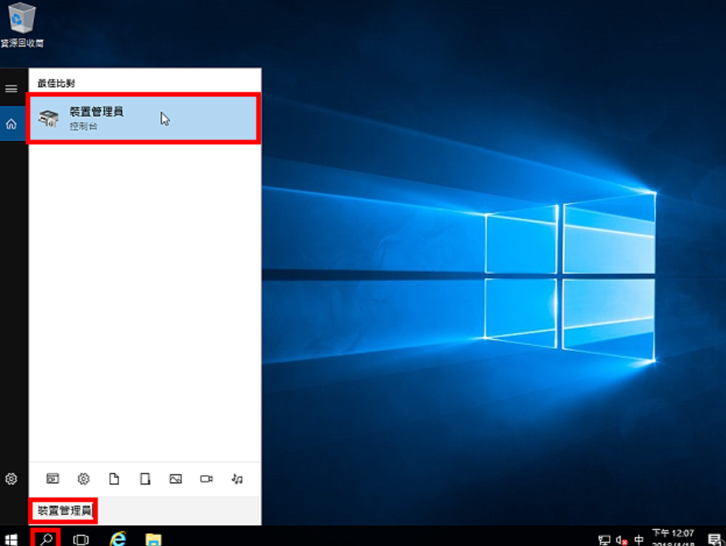Click the 最佳比對 heading text
Screen dimensions: 726x546
(x=56, y=83)
